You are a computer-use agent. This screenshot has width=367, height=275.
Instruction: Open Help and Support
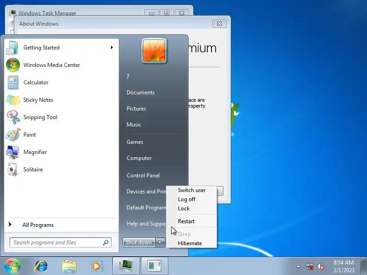[x=145, y=224]
